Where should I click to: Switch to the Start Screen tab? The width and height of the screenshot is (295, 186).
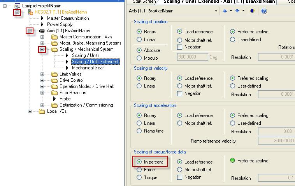pyautogui.click(x=144, y=2)
